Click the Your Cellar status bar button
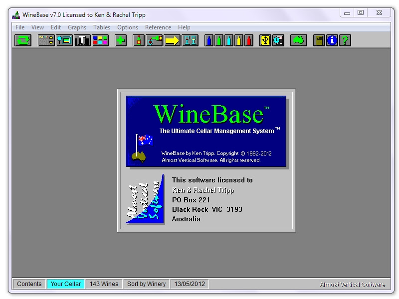The height and width of the screenshot is (299, 399). 66,284
